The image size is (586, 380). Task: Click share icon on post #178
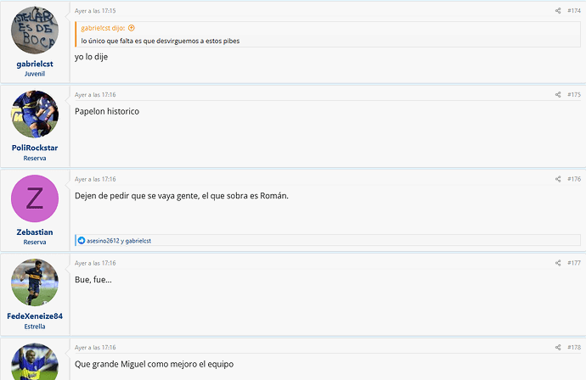558,348
